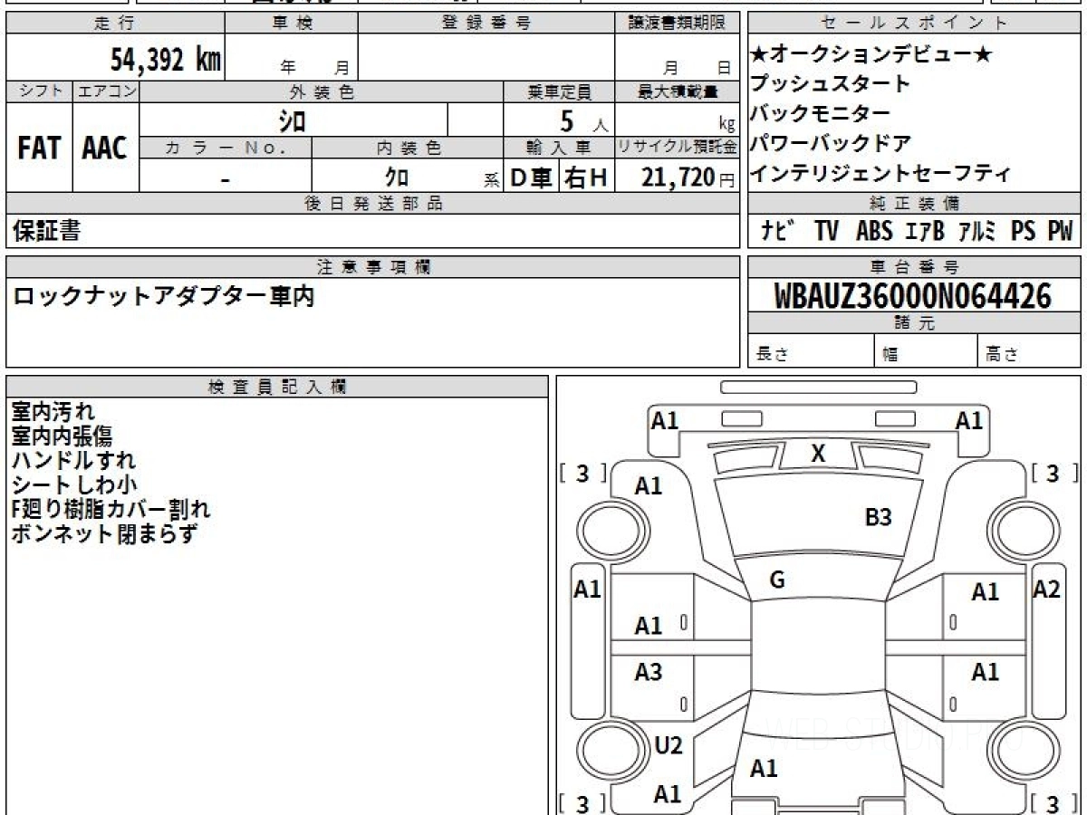Viewport: 1087px width, 815px height.
Task: Select the ナビ equipment entry
Action: pos(777,231)
